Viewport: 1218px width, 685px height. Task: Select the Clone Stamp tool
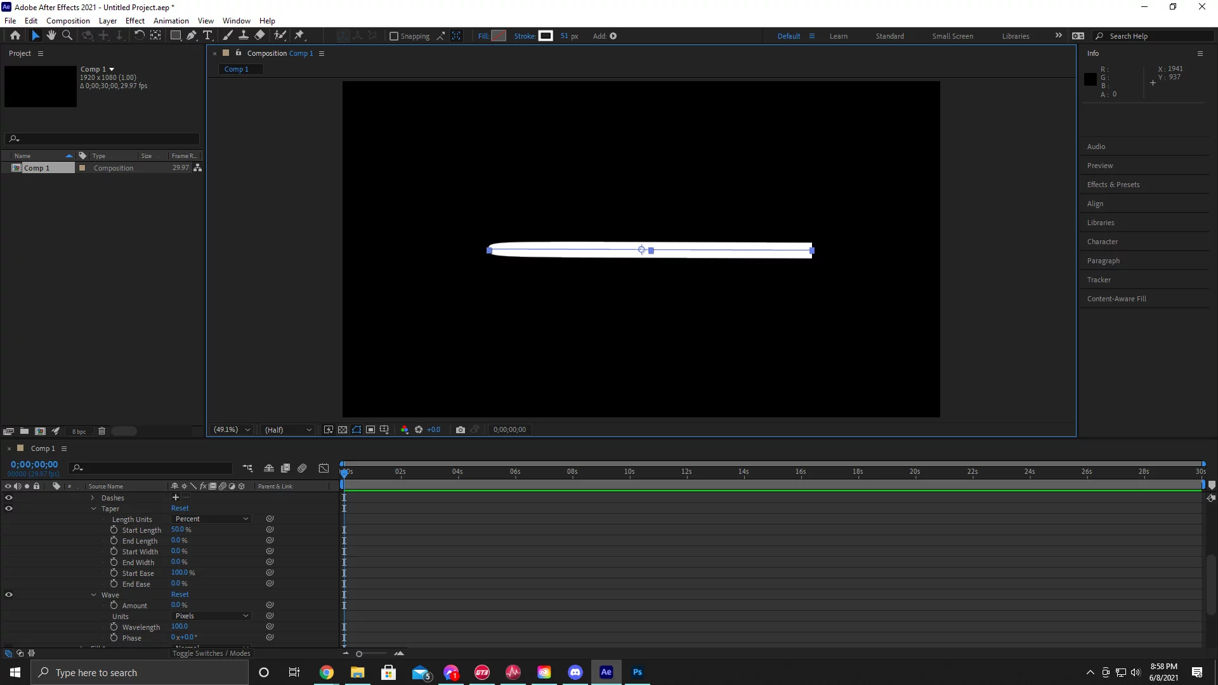pyautogui.click(x=243, y=36)
